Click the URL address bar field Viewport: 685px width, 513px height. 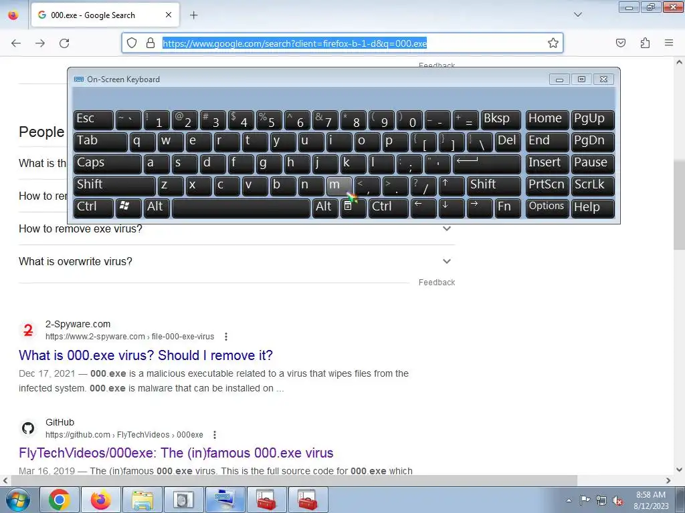[x=342, y=43]
